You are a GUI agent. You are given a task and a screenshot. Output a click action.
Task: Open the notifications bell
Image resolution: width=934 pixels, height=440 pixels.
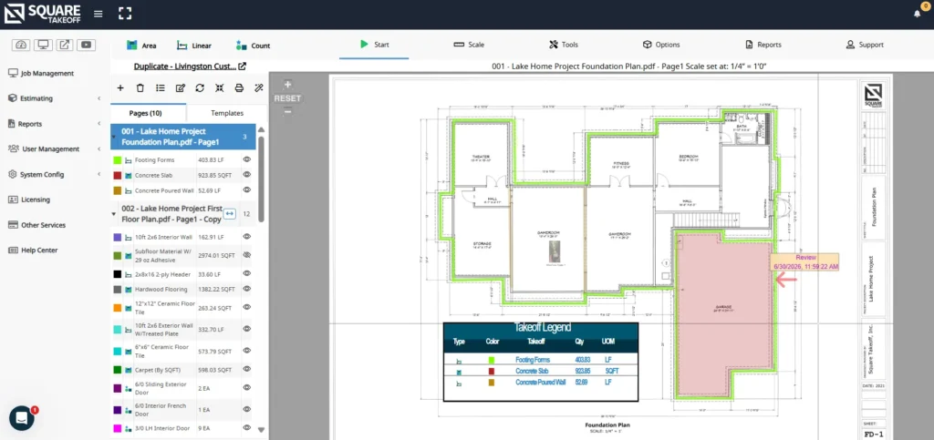pos(918,13)
